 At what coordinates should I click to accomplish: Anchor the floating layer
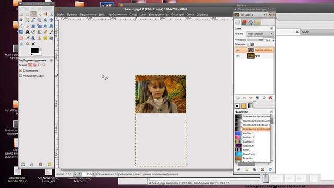pyautogui.click(x=264, y=98)
